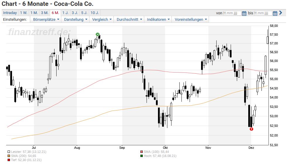The width and height of the screenshot is (289, 164).
Task: Click the 'Aug' x-axis label
Action: (x=77, y=148)
